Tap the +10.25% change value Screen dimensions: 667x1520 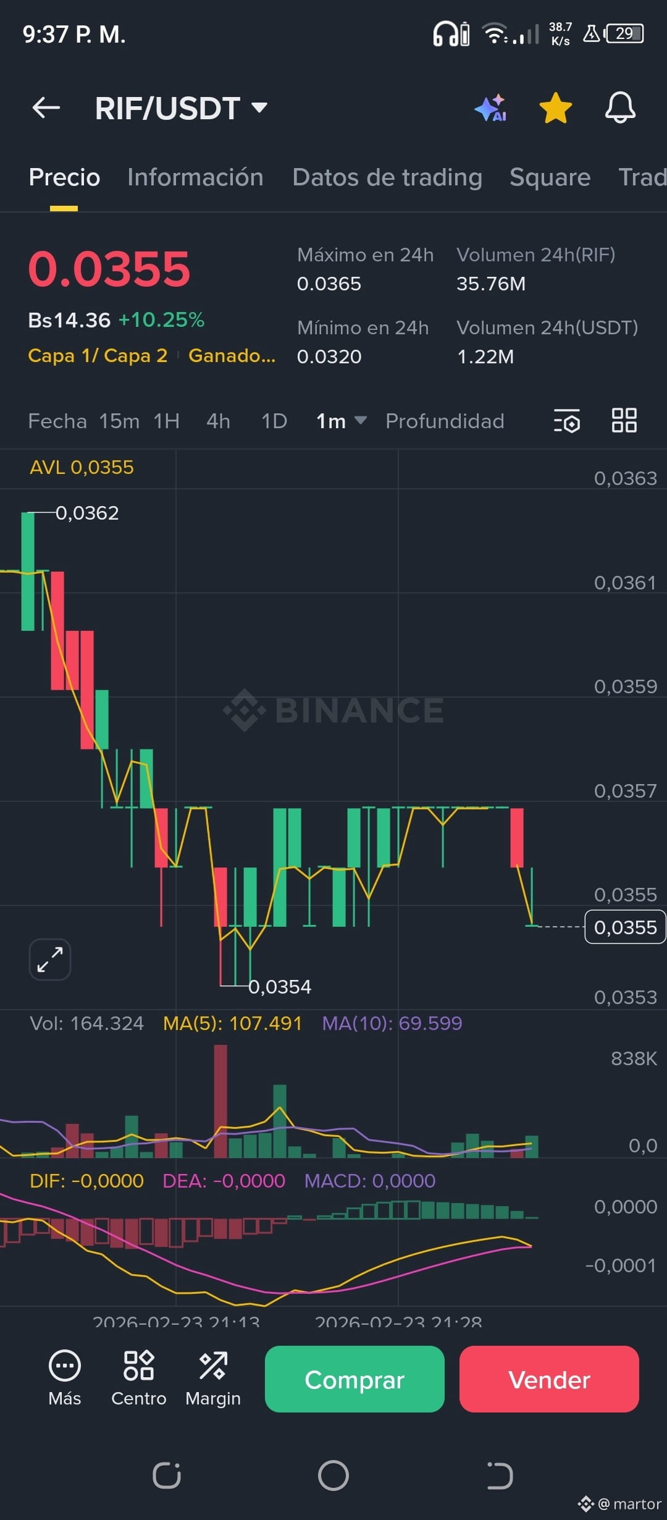point(161,319)
